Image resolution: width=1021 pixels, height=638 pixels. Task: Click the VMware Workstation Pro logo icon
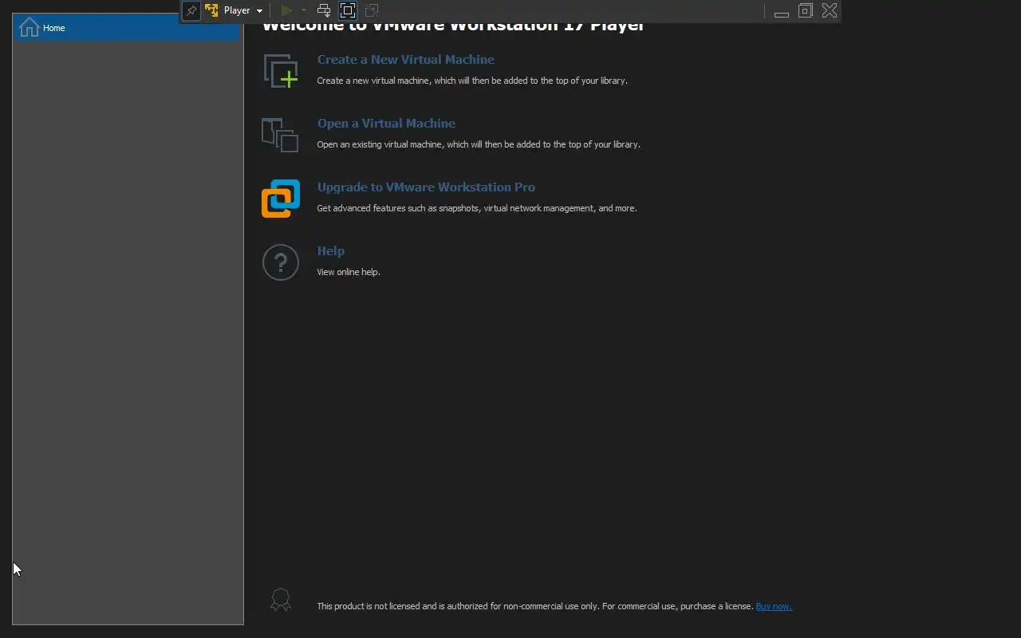click(x=281, y=199)
